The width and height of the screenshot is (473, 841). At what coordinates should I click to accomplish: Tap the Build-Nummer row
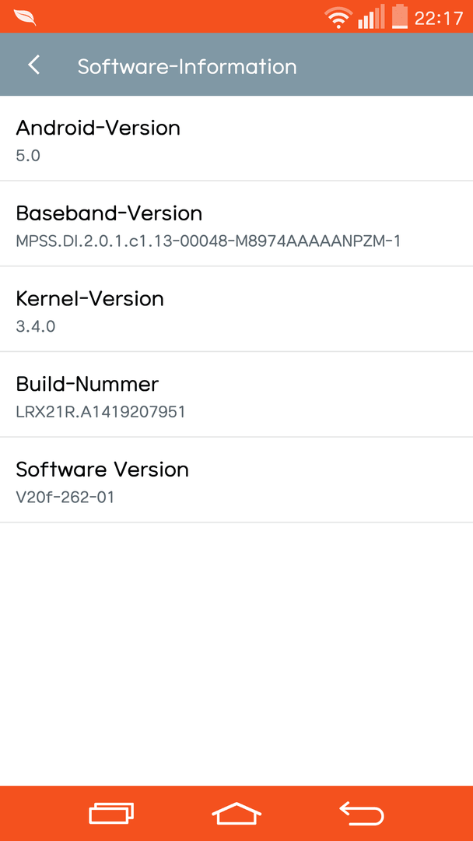pyautogui.click(x=236, y=394)
